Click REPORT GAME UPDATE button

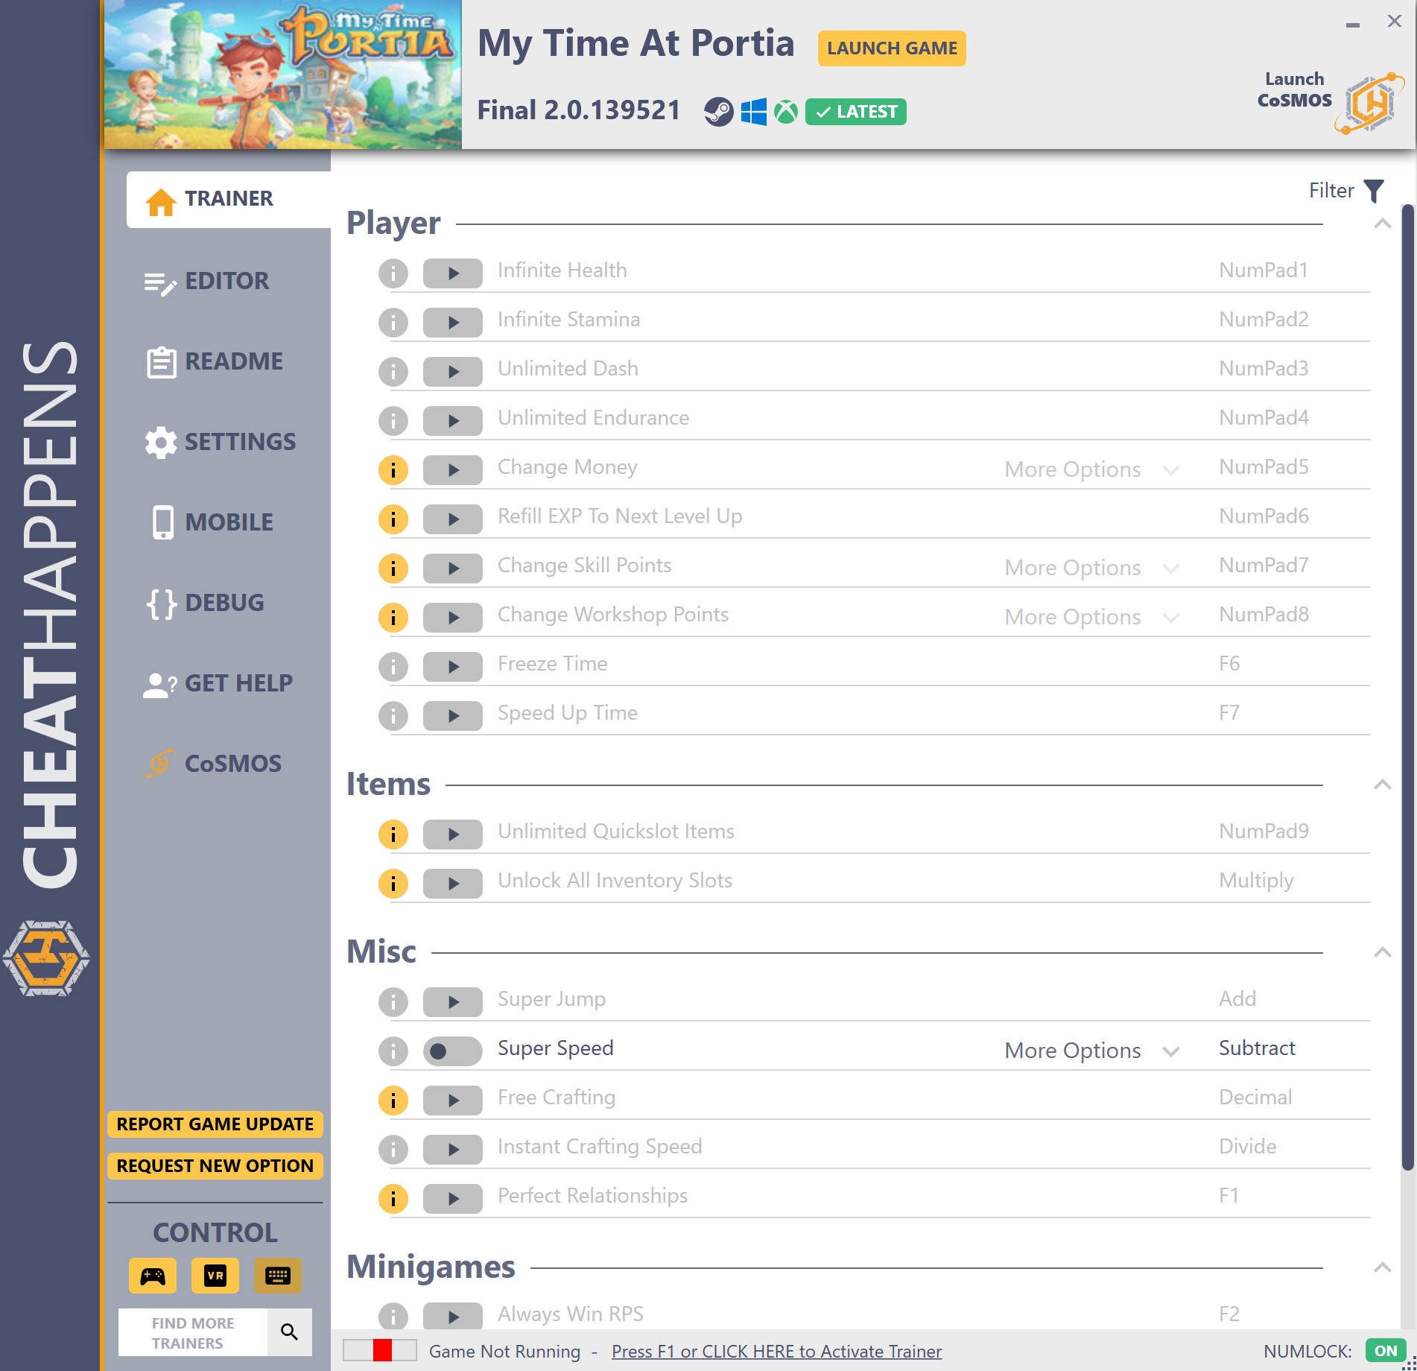click(215, 1124)
